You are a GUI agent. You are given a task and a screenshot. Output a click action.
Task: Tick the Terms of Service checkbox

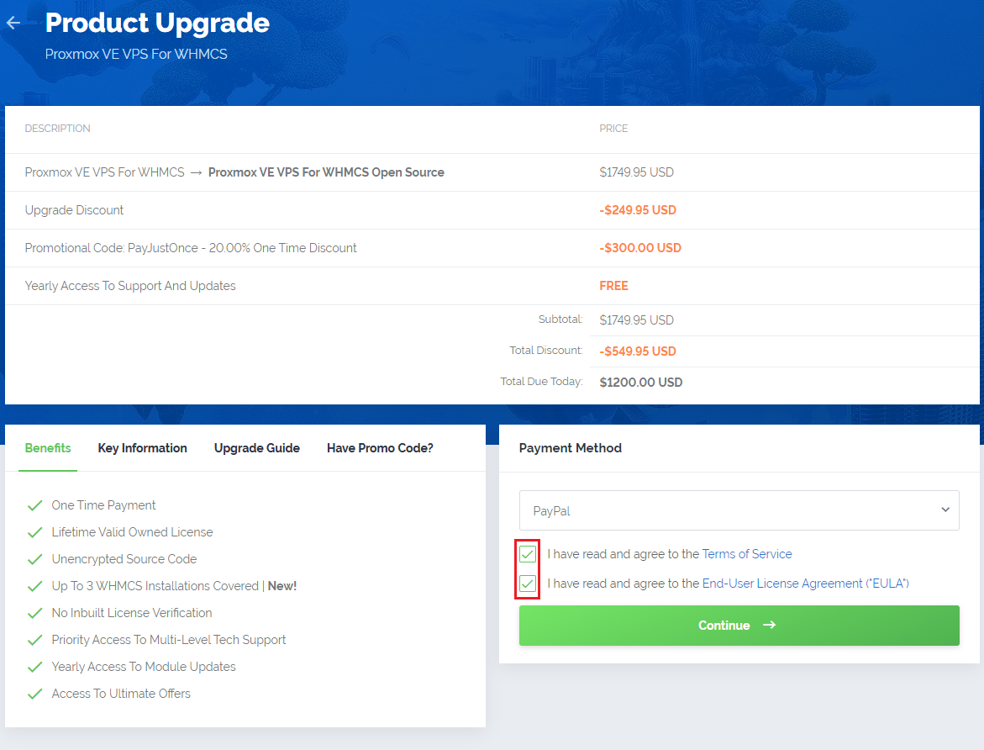pyautogui.click(x=528, y=554)
